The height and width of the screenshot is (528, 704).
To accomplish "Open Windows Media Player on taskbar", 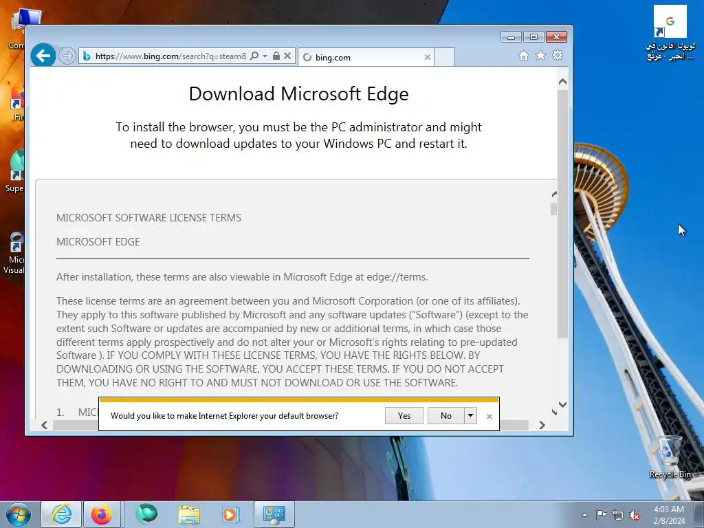I will coord(231,514).
